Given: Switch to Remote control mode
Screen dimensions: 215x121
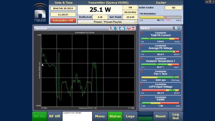Looking at the screenshot, I should 145,119.
